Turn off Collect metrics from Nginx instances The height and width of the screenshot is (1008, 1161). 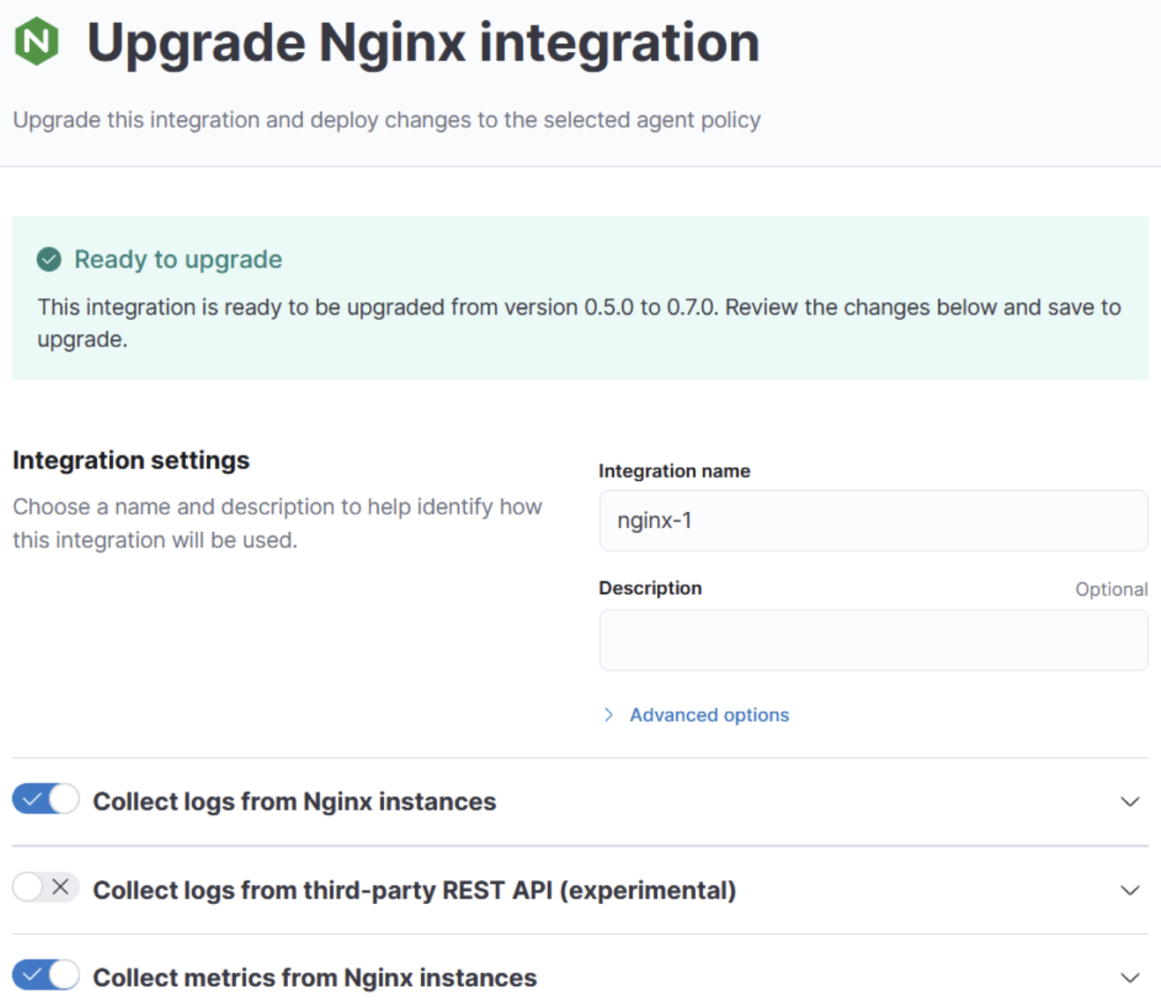click(x=46, y=975)
